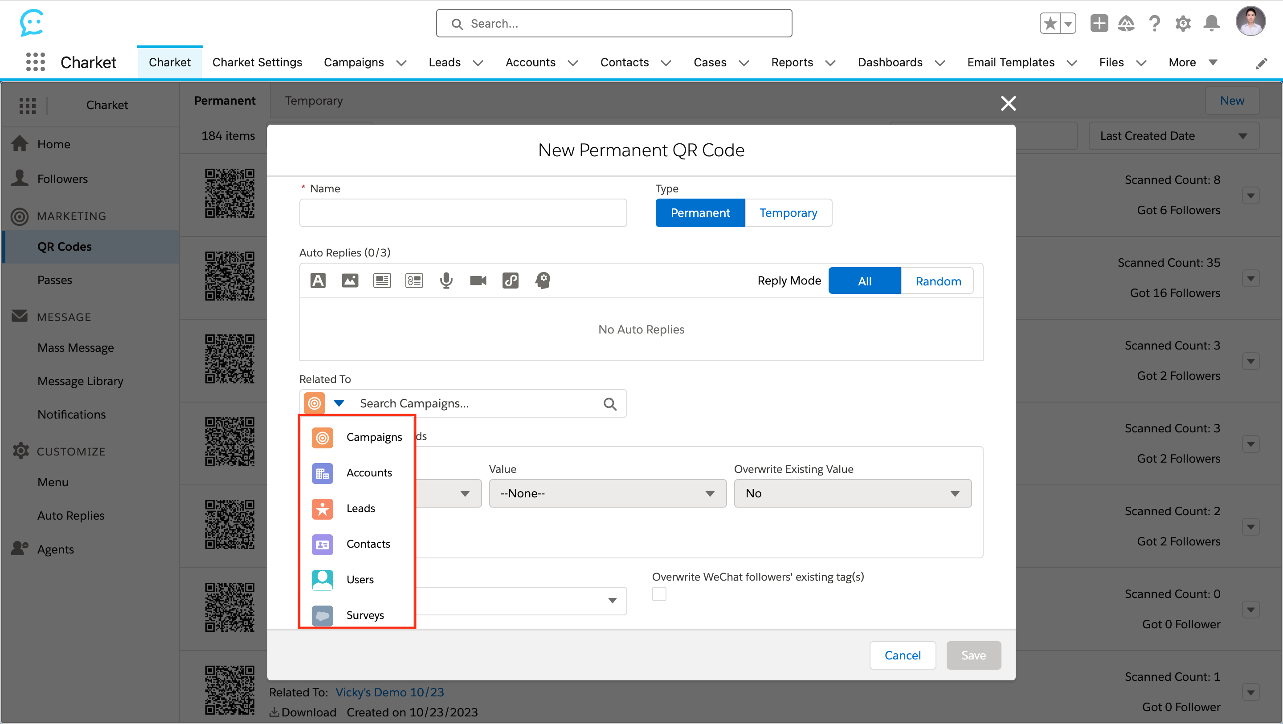Image resolution: width=1283 pixels, height=724 pixels.
Task: Open Followers in the sidebar
Action: 62,179
